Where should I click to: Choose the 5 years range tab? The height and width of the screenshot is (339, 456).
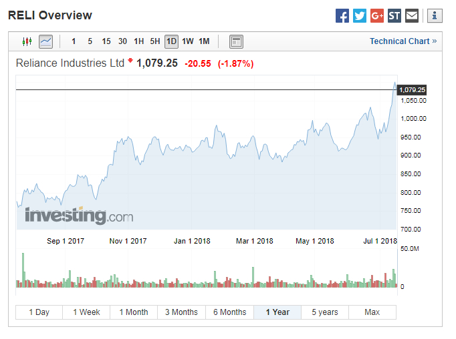pos(325,312)
